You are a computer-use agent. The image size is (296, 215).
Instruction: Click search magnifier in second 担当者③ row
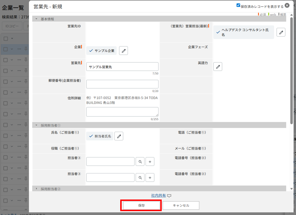pos(140,177)
